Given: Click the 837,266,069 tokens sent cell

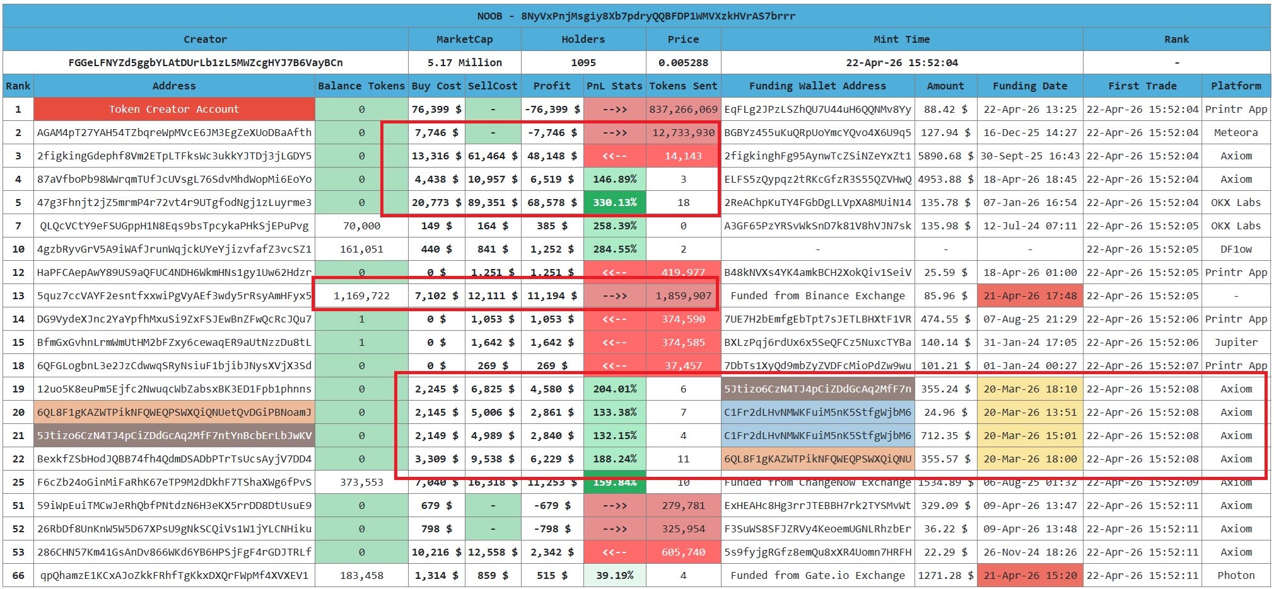Looking at the screenshot, I should [x=683, y=109].
